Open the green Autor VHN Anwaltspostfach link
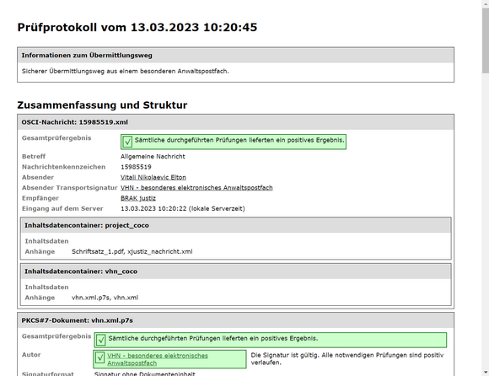The height and width of the screenshot is (376, 489). pyautogui.click(x=158, y=359)
